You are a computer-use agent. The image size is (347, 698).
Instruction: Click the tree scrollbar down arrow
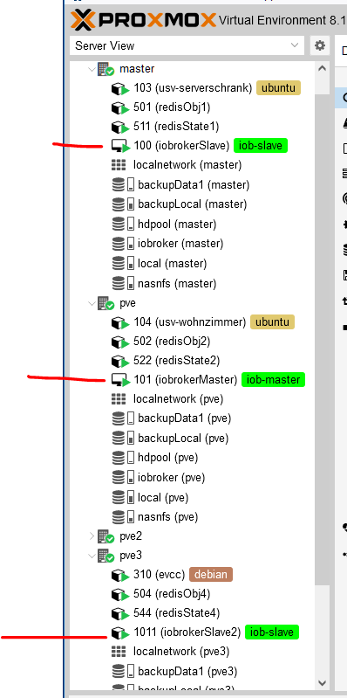322,682
